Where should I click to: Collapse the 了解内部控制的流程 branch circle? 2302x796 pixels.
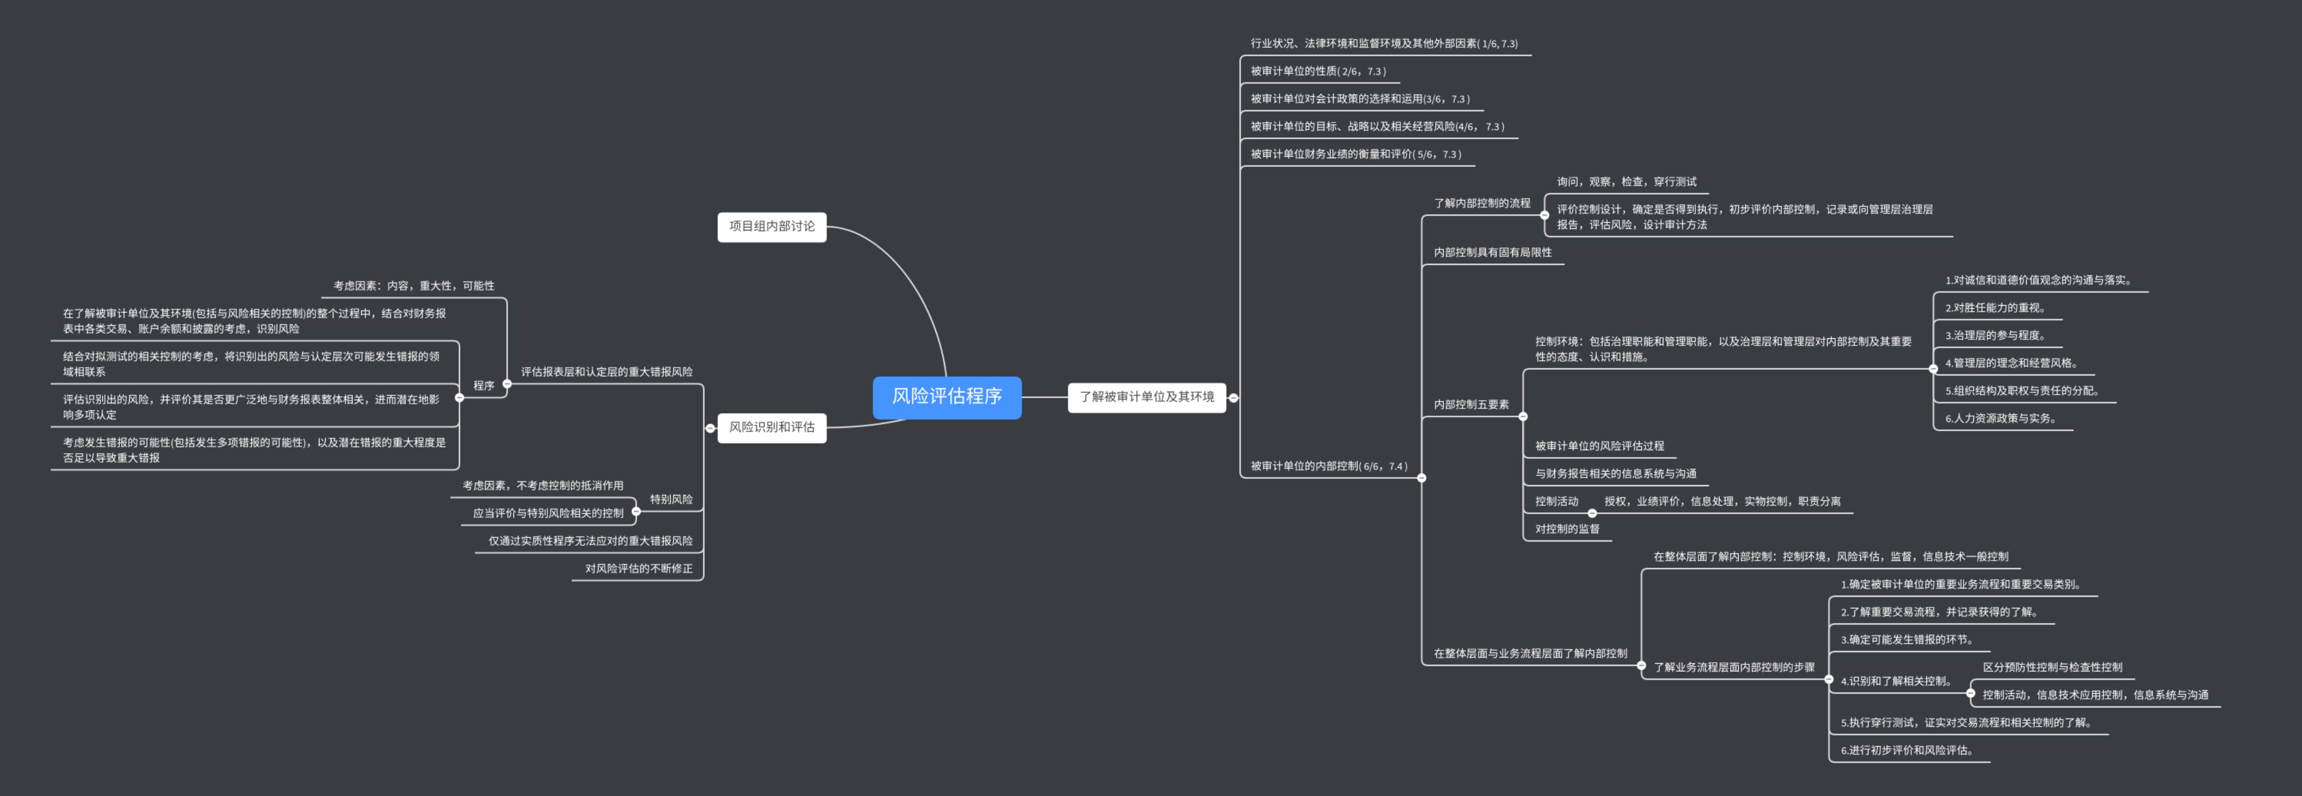coord(1544,215)
